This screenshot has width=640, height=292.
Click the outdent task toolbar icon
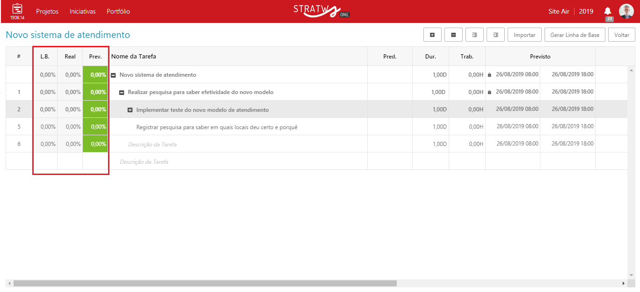coord(474,35)
